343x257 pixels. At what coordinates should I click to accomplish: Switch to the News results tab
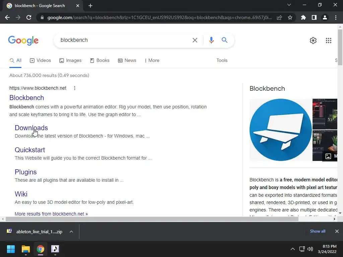(127, 61)
